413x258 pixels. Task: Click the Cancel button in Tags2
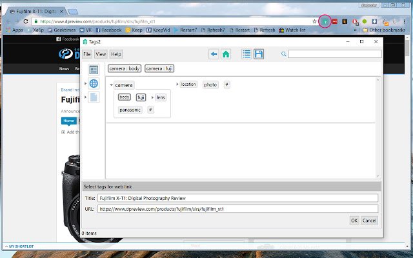click(x=369, y=221)
